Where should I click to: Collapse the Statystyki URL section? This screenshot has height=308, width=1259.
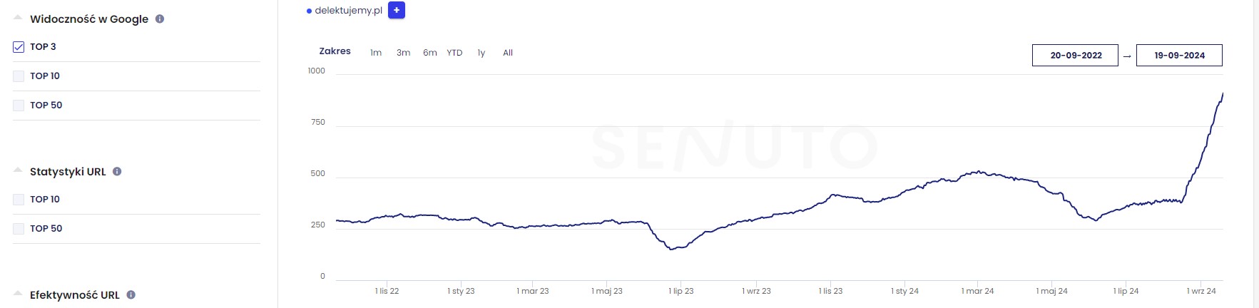pos(19,171)
